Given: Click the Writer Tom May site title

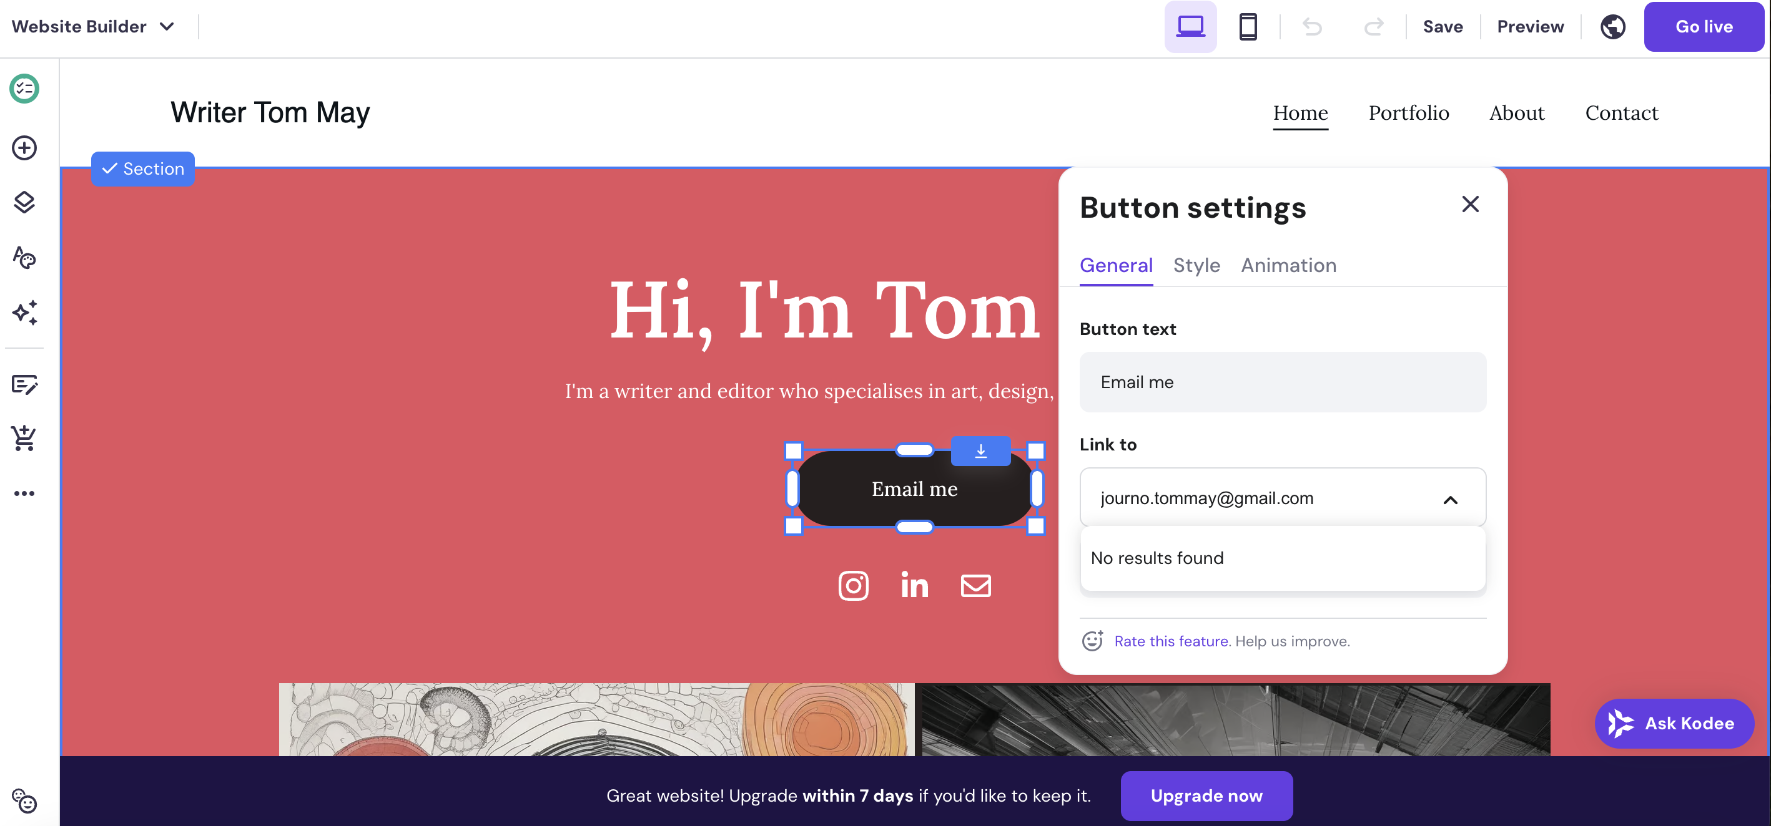Looking at the screenshot, I should [x=270, y=114].
